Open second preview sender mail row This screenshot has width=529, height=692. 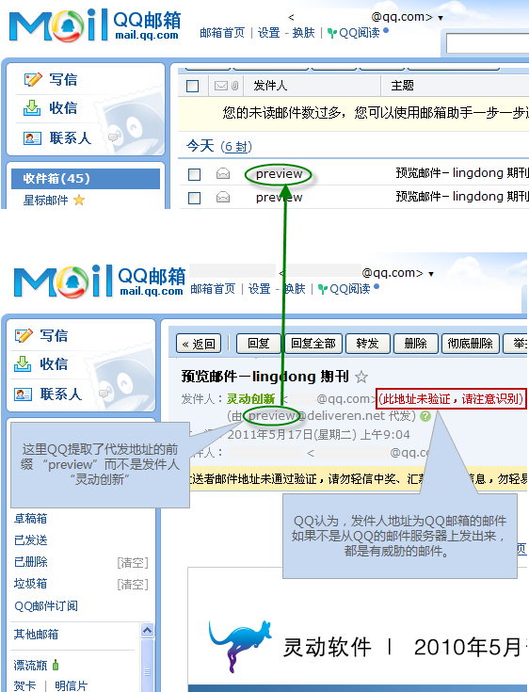click(279, 198)
